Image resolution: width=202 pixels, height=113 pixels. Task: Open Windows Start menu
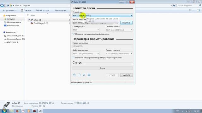coord(4,111)
